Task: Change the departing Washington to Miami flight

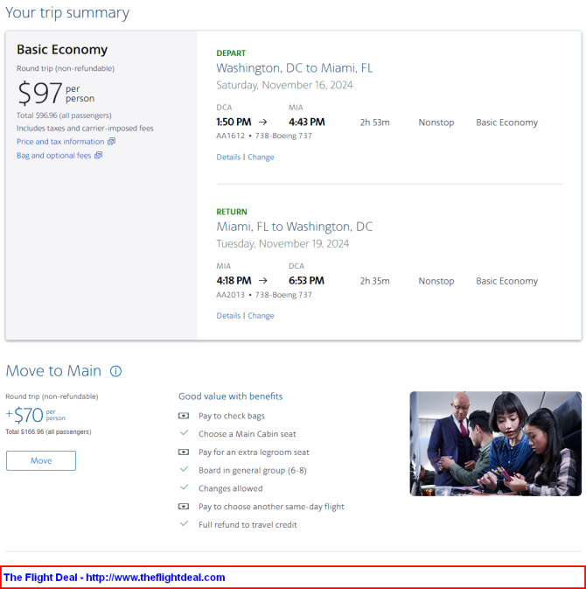Action: click(x=261, y=157)
